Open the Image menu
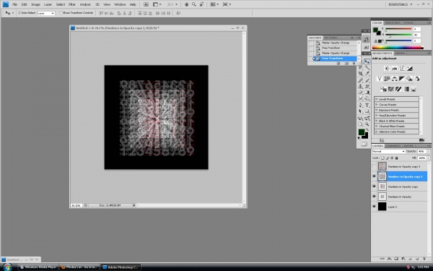 point(35,4)
